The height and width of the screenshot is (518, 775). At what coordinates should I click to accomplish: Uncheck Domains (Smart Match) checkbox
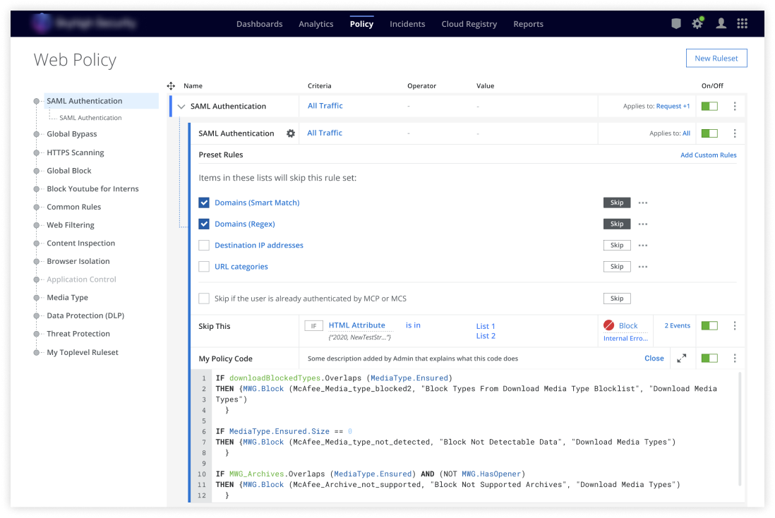click(x=204, y=203)
